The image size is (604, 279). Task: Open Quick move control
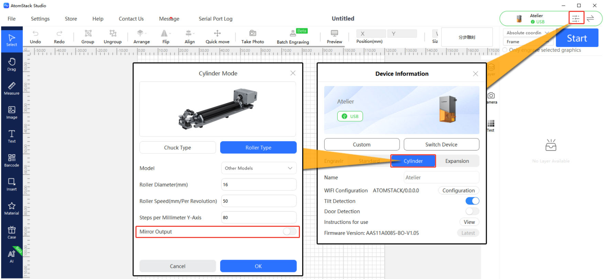217,37
